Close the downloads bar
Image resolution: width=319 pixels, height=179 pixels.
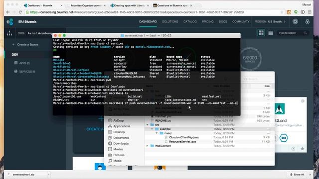[310, 175]
